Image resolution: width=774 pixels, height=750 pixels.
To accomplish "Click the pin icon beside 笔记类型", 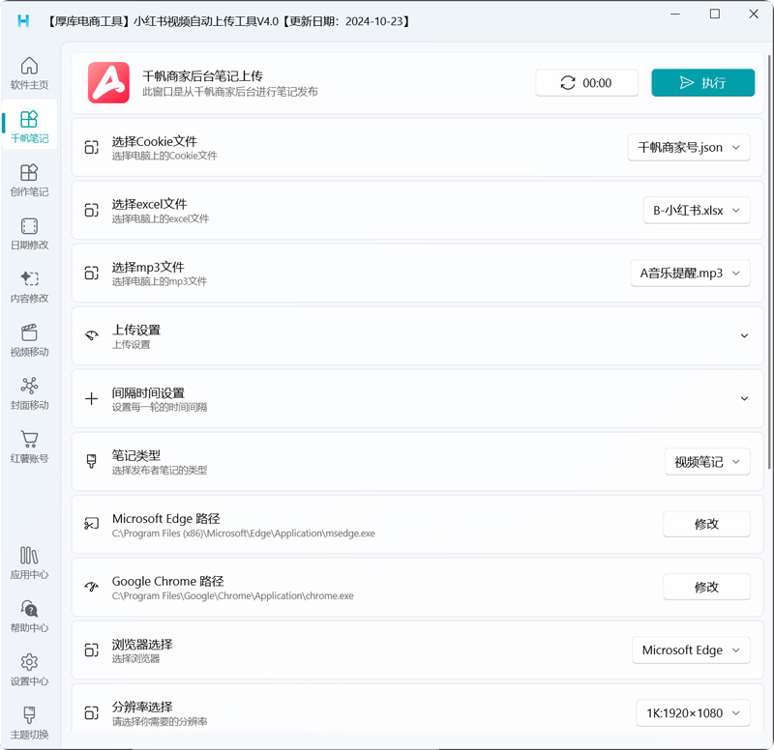I will (x=91, y=461).
